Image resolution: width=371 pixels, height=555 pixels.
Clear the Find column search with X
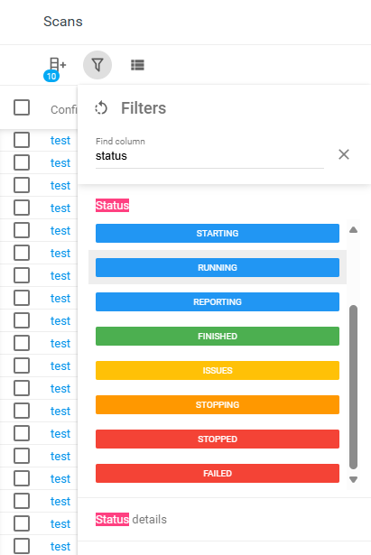pos(344,154)
